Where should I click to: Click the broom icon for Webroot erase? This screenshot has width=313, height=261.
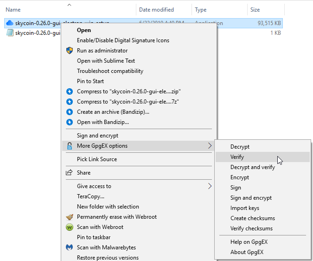coord(70,217)
